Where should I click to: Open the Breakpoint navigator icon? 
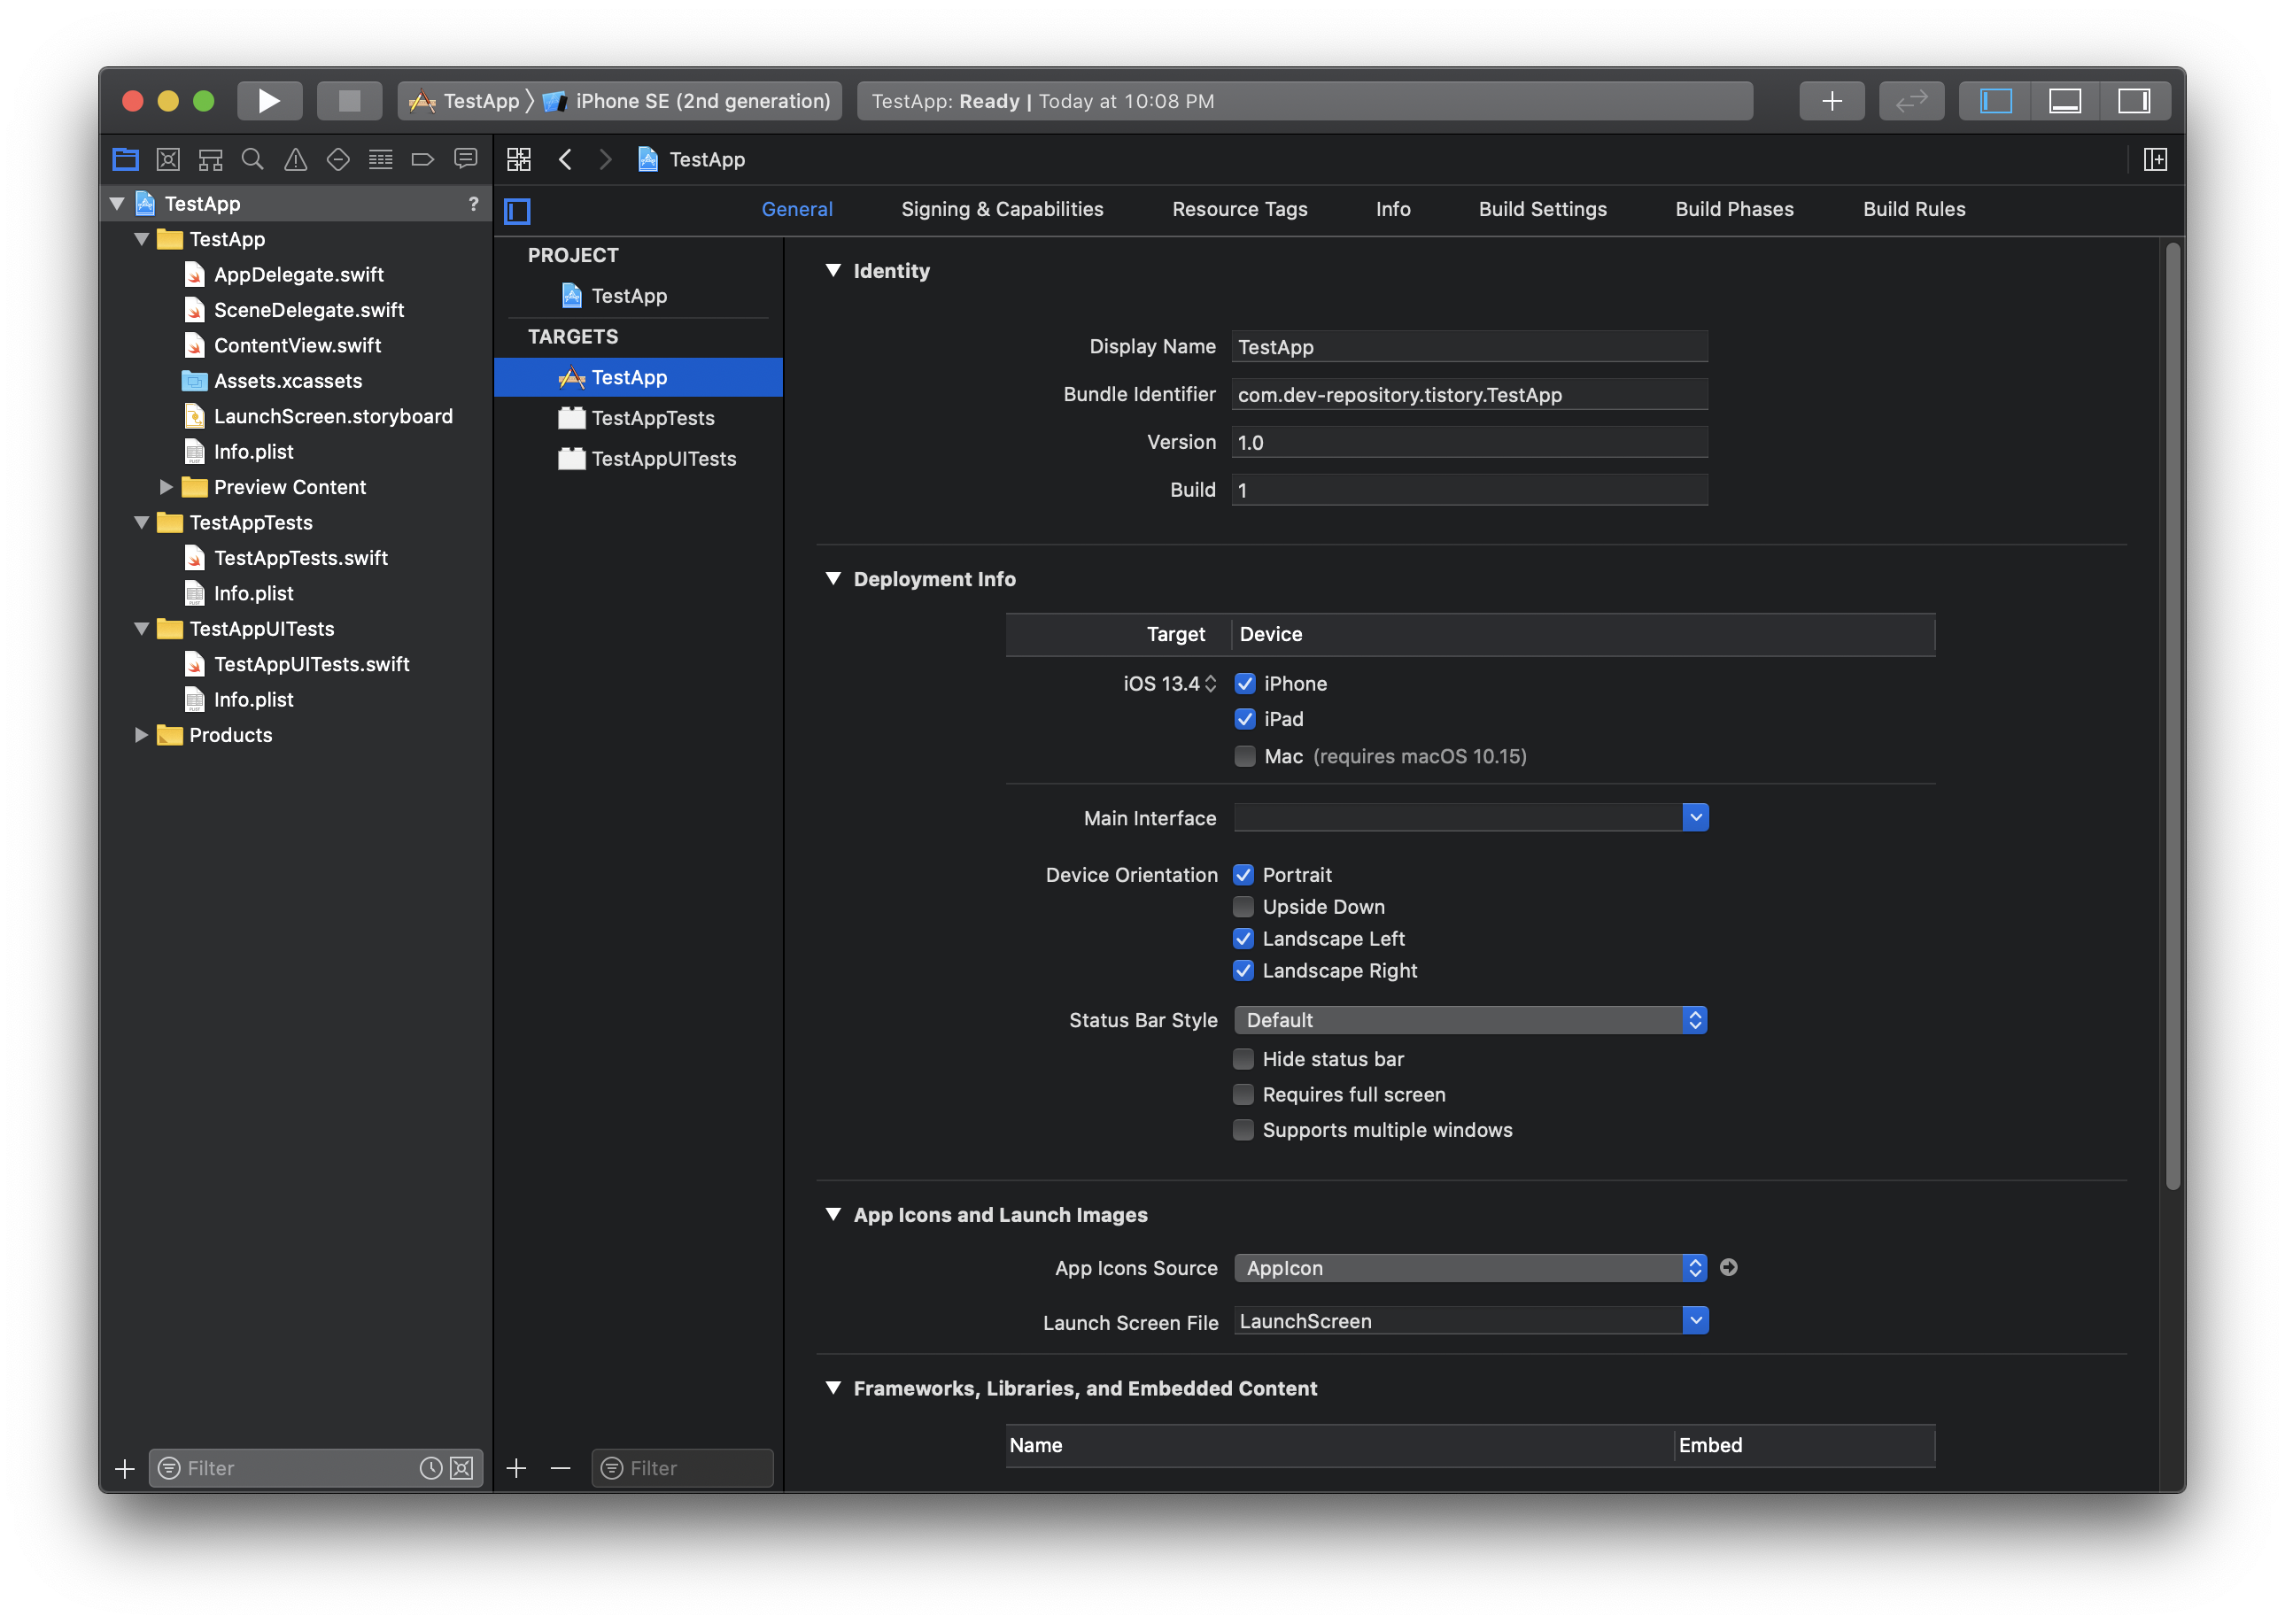point(423,160)
